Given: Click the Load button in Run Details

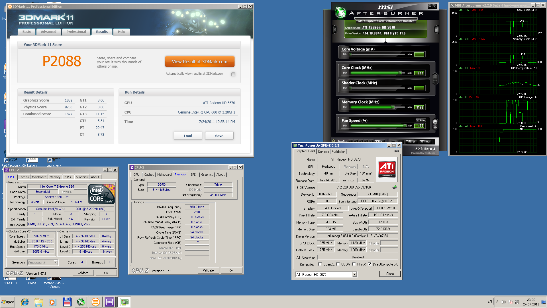Looking at the screenshot, I should click(x=188, y=136).
